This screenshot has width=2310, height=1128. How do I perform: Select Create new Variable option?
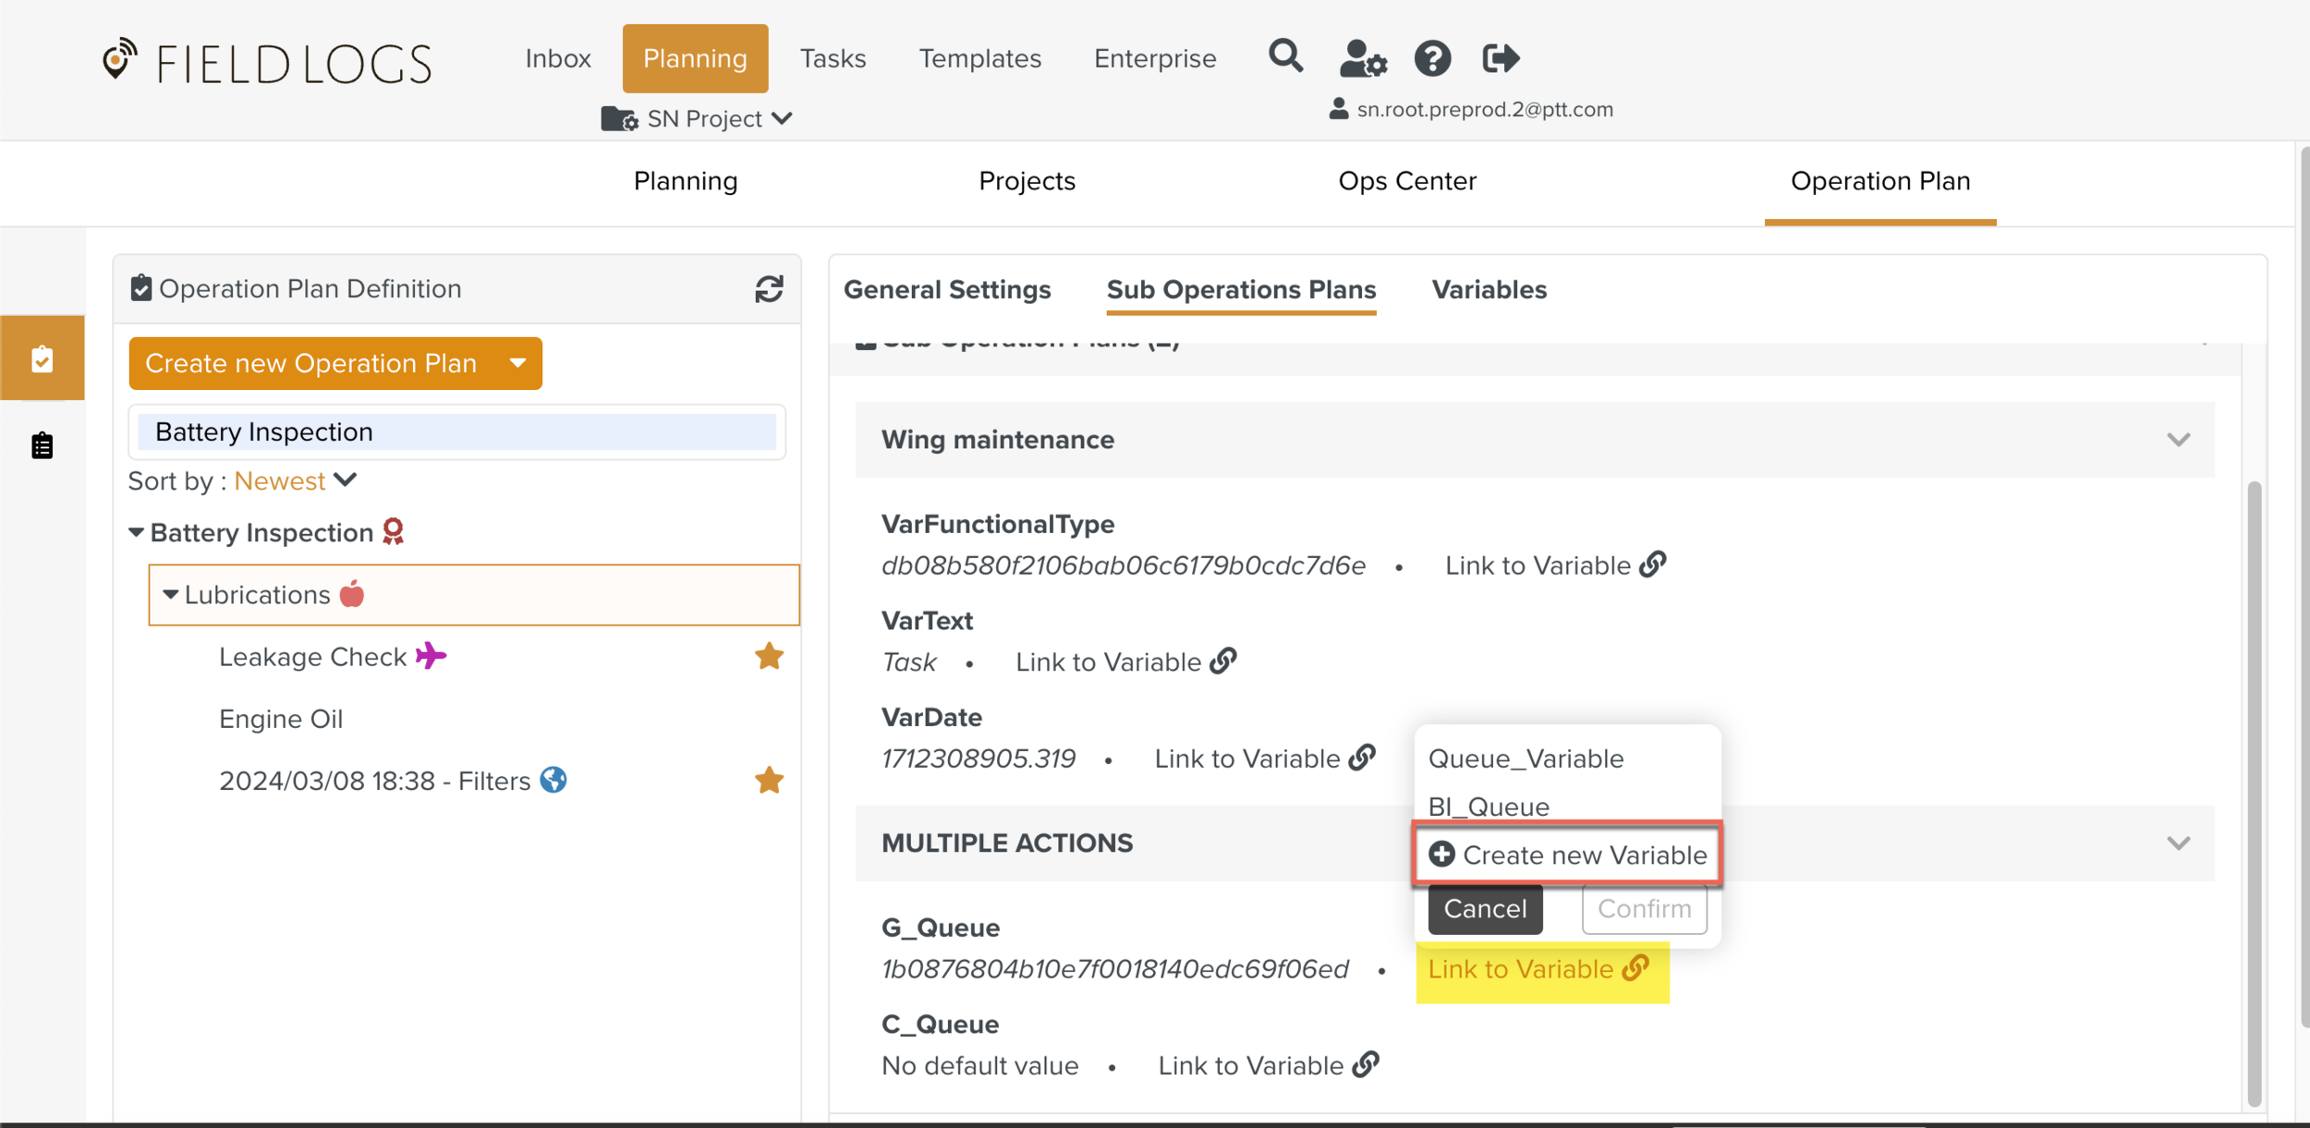1567,855
